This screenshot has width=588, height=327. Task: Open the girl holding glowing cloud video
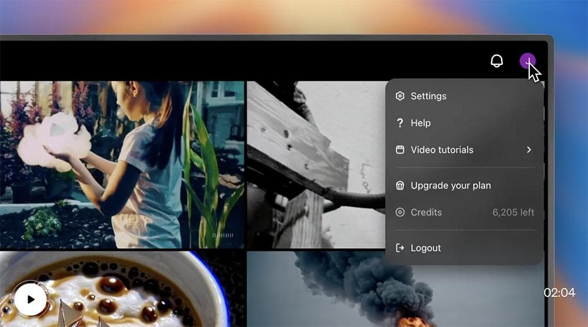point(122,165)
